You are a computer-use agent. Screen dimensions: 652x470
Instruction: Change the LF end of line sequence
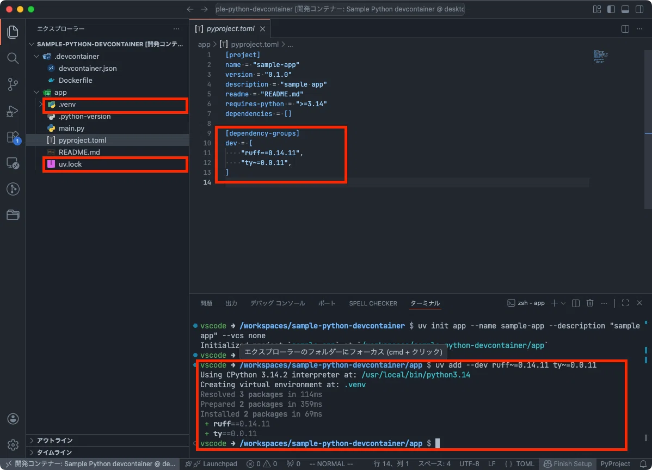coord(491,464)
